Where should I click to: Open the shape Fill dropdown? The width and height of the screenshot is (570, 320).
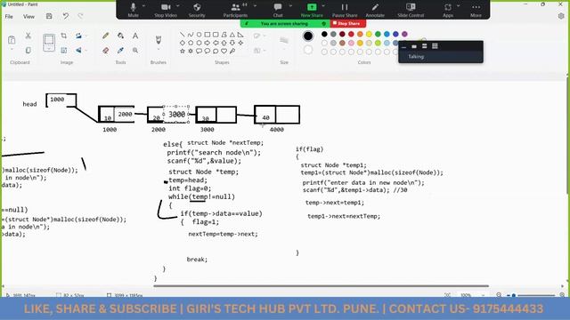(x=265, y=51)
